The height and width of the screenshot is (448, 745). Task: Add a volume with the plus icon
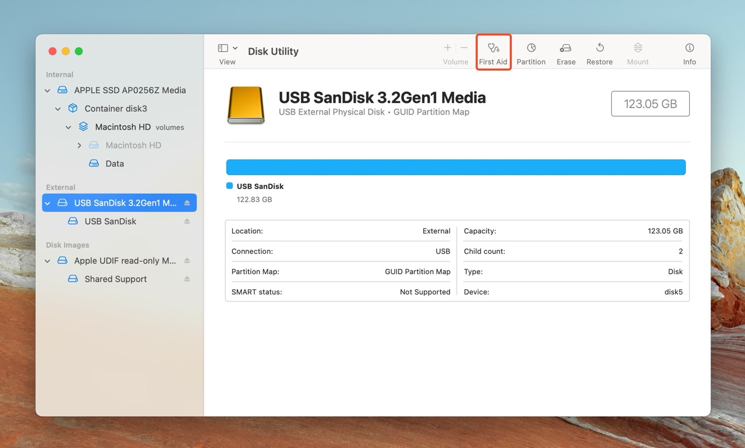pyautogui.click(x=448, y=48)
